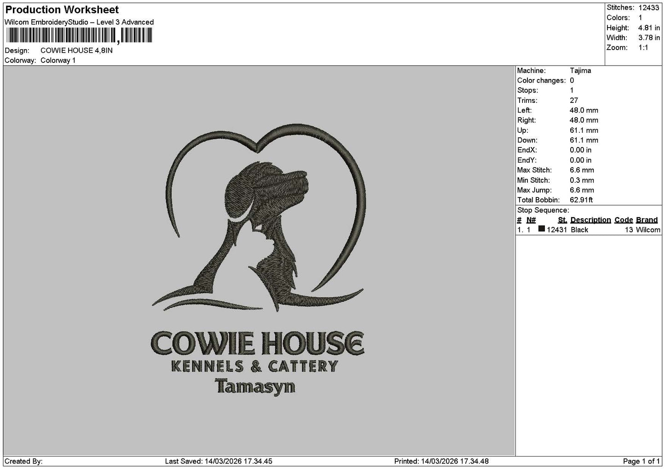Click the Color changes value 0

572,81
